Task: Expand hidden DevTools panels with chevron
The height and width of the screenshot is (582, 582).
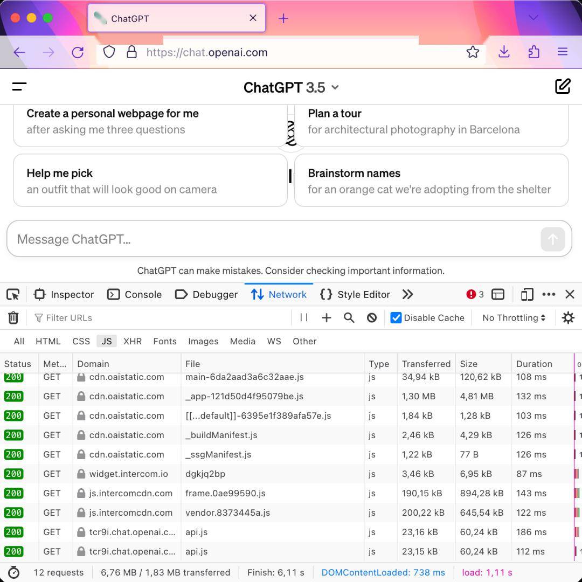Action: coord(408,294)
